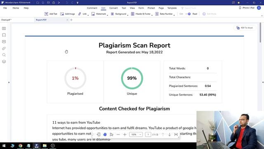Switch to the Comment tab
Screen dimensions: 264x149
click(x=92, y=8)
